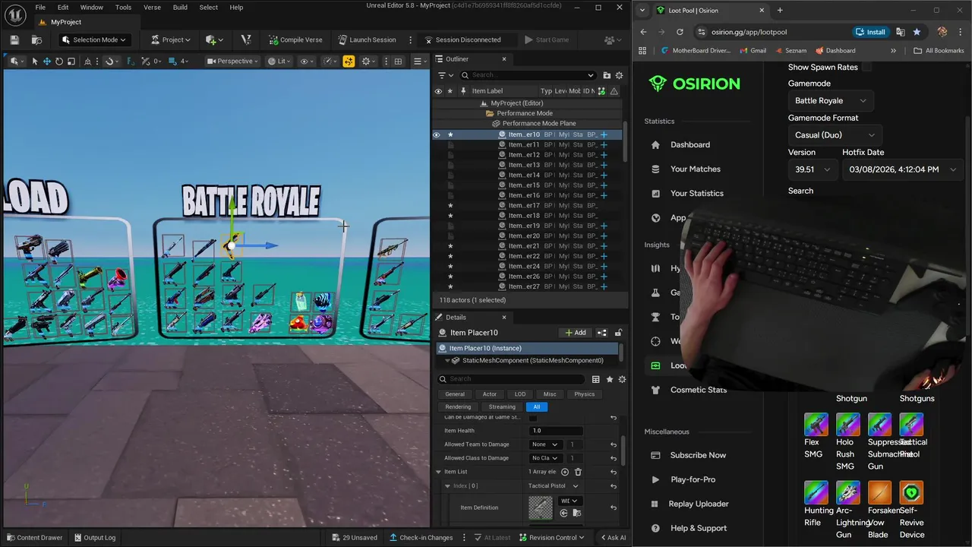Click the Outliner search field

[528, 75]
